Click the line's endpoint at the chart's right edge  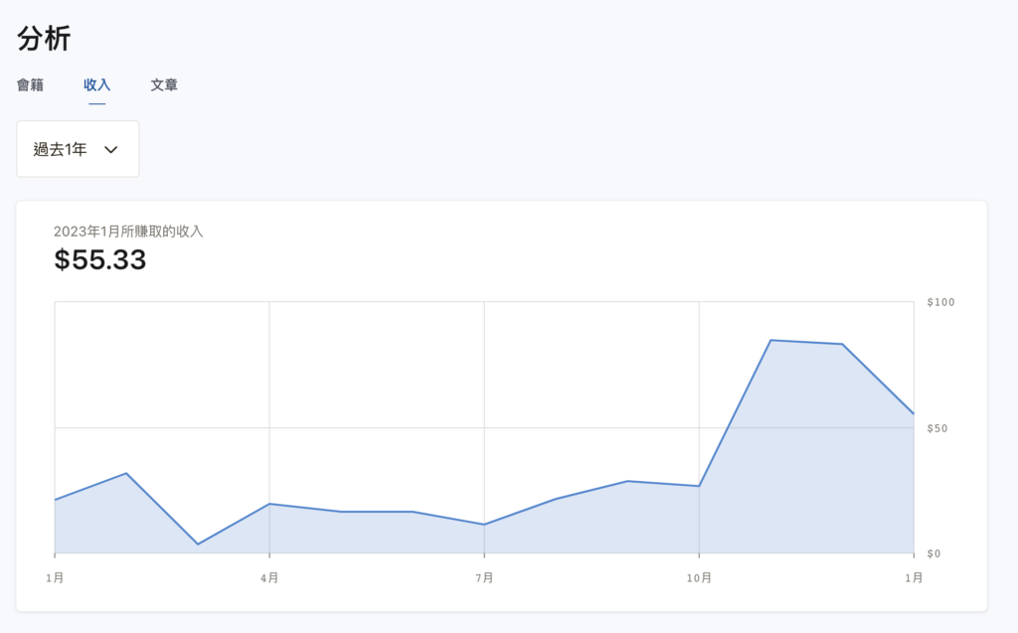913,413
